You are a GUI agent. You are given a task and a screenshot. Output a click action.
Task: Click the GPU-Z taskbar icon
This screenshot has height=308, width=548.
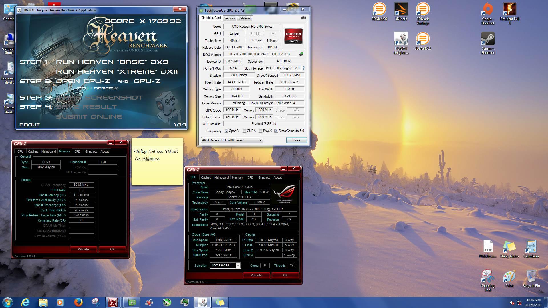[x=131, y=302]
